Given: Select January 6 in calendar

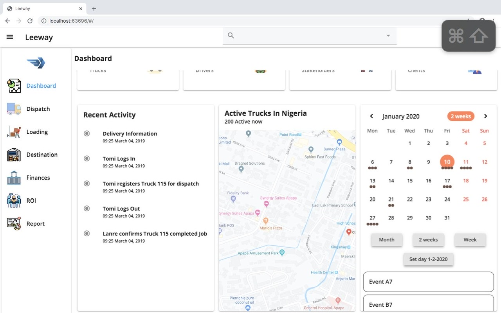Looking at the screenshot, I should [x=372, y=162].
